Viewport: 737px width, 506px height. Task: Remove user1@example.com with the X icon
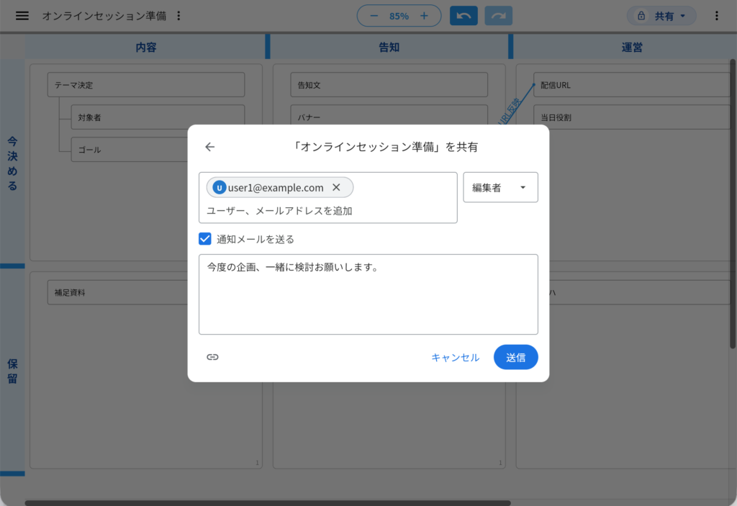coord(336,187)
